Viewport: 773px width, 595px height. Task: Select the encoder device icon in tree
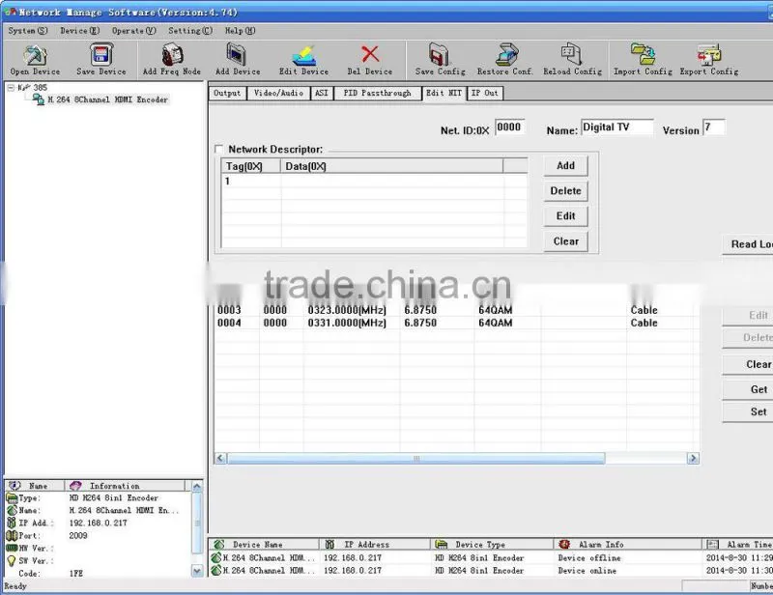pyautogui.click(x=38, y=99)
